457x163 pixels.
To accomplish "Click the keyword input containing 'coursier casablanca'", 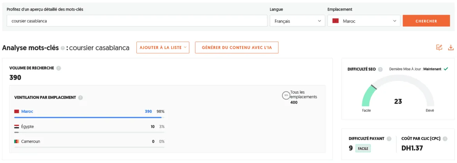I will (x=137, y=21).
